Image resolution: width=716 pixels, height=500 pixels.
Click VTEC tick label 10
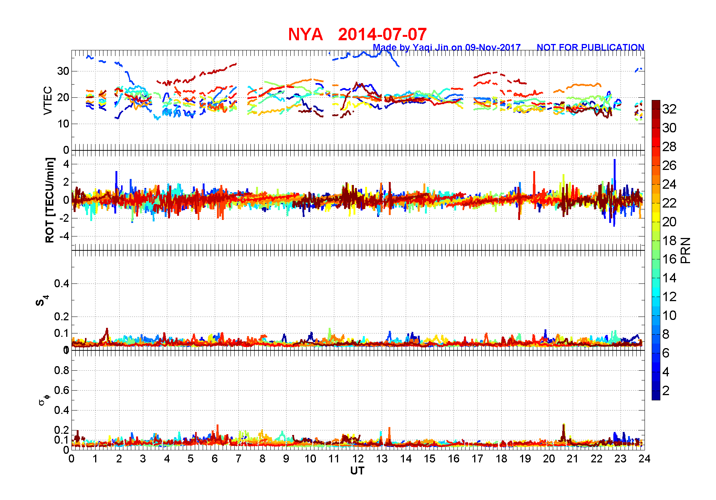[63, 124]
